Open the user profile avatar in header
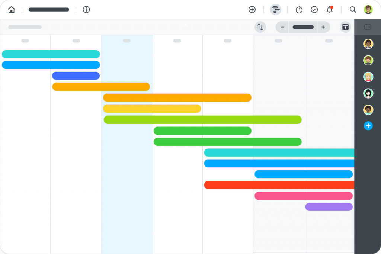381x254 pixels. click(368, 10)
